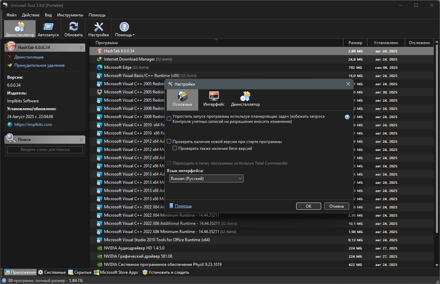This screenshot has height=284, width=440.
Task: Click the авг 30, 2025 install date
Action: (x=386, y=92)
